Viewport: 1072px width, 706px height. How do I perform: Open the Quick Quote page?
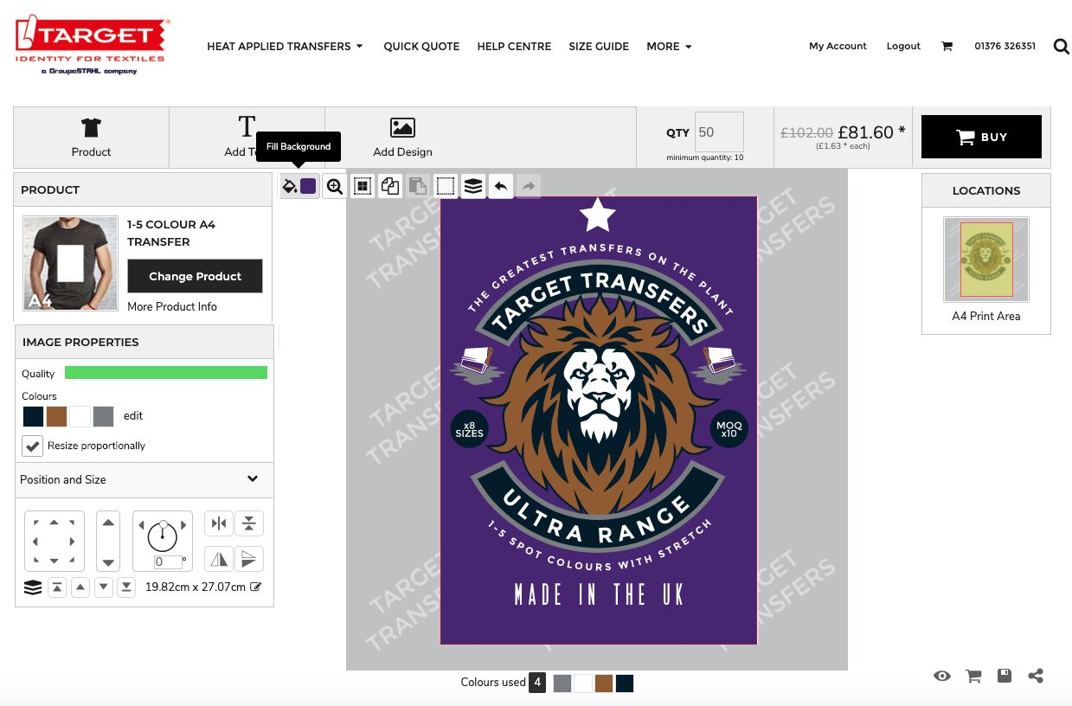click(x=421, y=47)
